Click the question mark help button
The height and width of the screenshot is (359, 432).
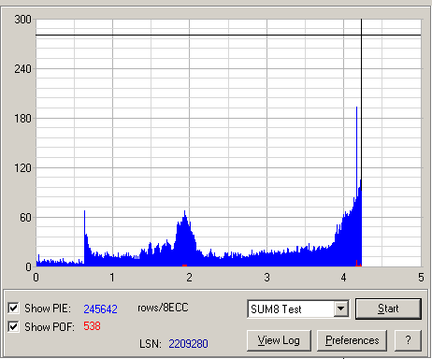pyautogui.click(x=408, y=340)
